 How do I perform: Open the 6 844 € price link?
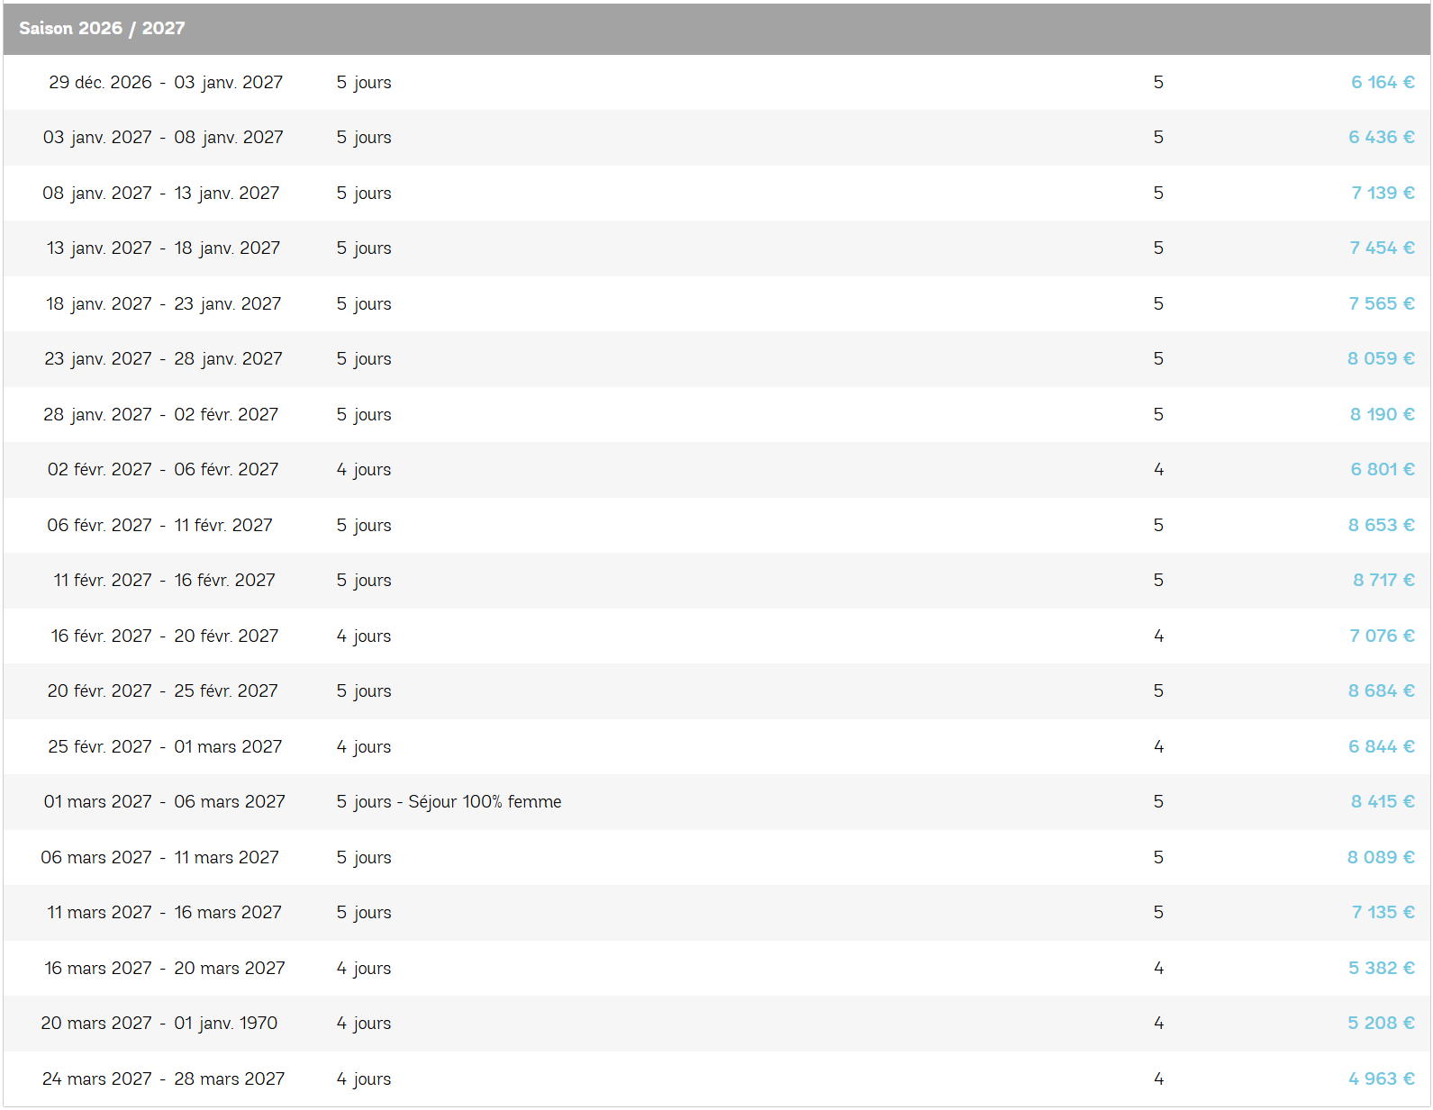tap(1382, 747)
